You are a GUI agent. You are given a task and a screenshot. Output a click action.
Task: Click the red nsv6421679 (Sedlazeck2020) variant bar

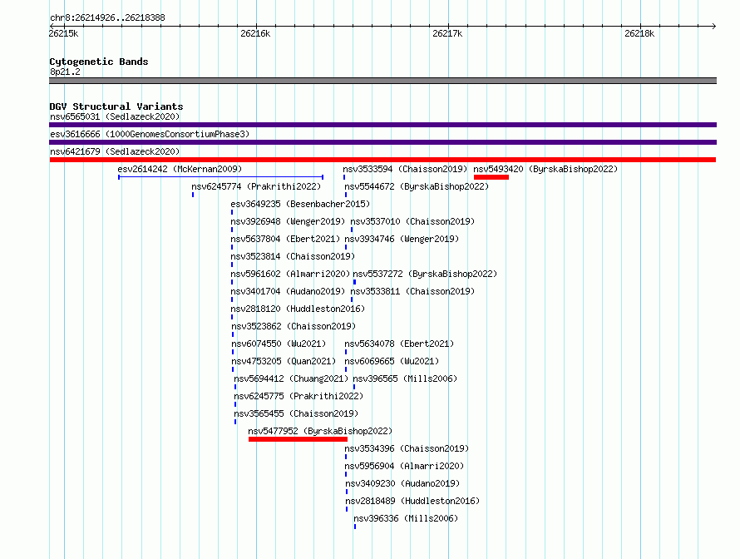click(x=382, y=160)
